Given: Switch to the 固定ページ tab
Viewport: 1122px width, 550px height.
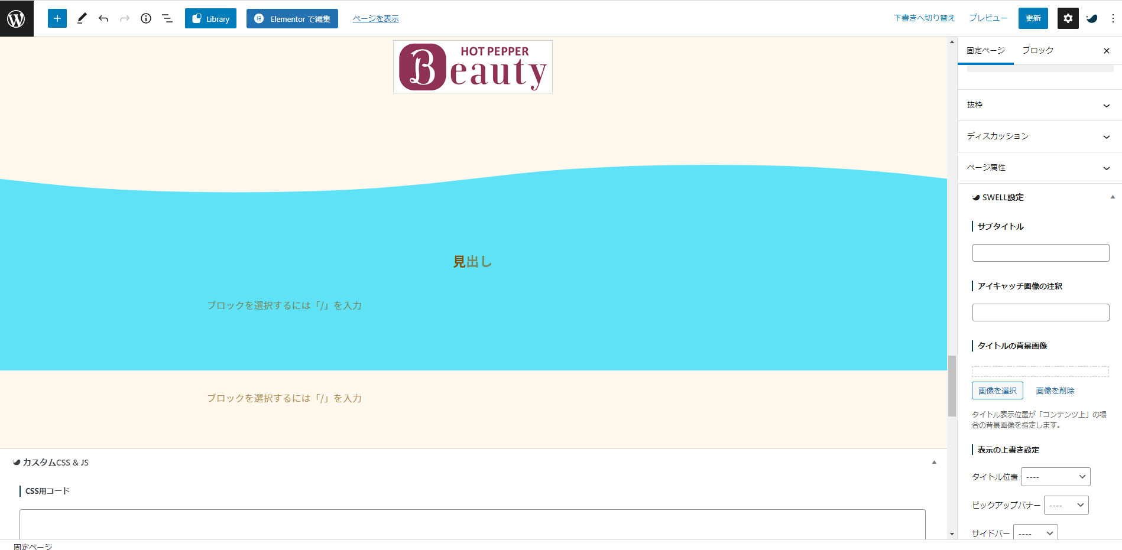Looking at the screenshot, I should tap(985, 51).
